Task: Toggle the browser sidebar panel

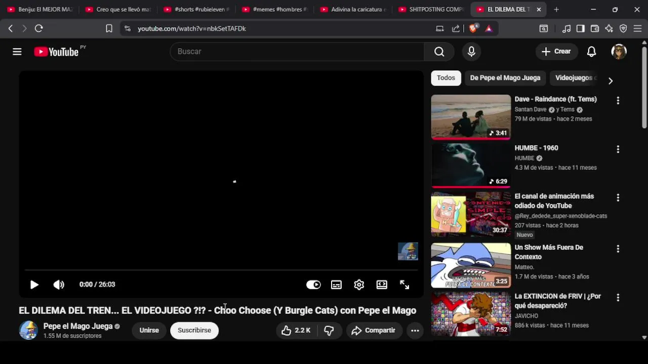Action: 581,29
